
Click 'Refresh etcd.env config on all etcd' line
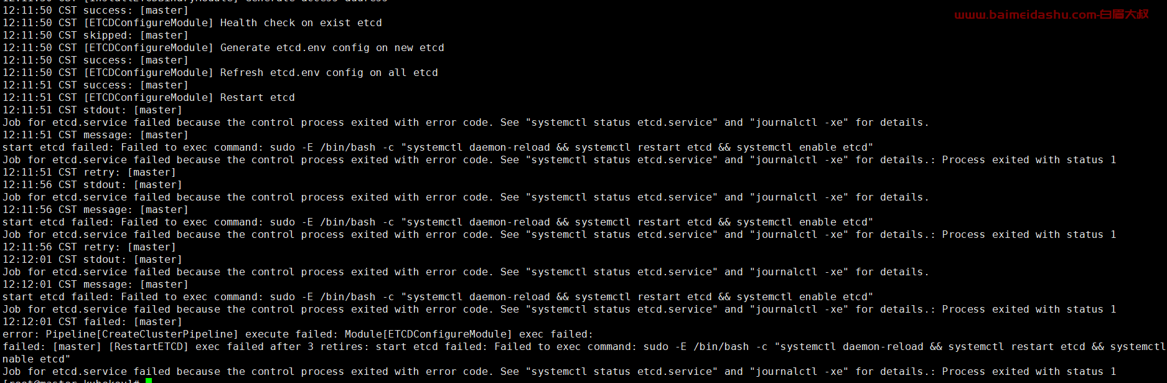220,73
